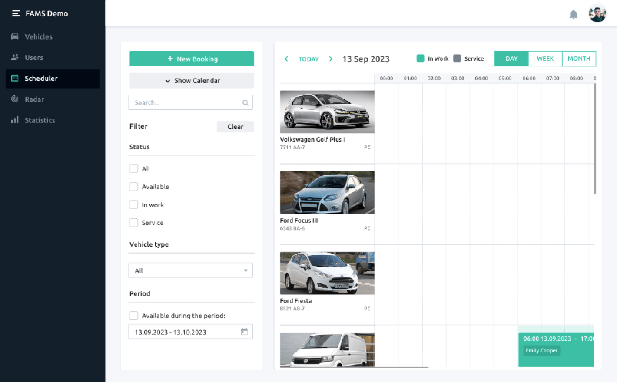Screen dimensions: 617x382
Task: Open the Vehicle type dropdown
Action: [191, 270]
